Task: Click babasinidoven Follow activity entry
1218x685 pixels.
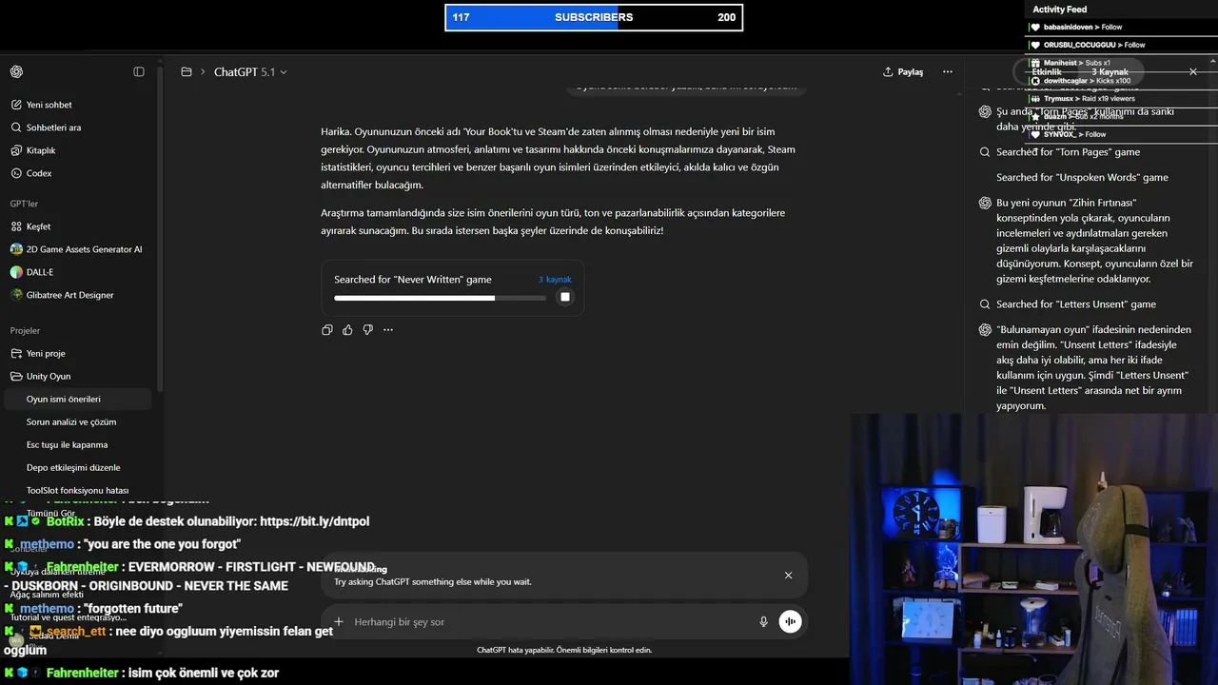Action: coord(1083,28)
